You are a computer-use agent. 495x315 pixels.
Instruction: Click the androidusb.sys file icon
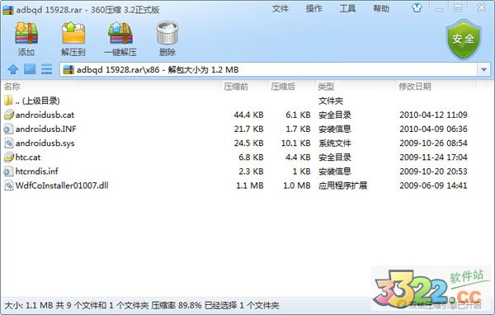[x=9, y=143]
